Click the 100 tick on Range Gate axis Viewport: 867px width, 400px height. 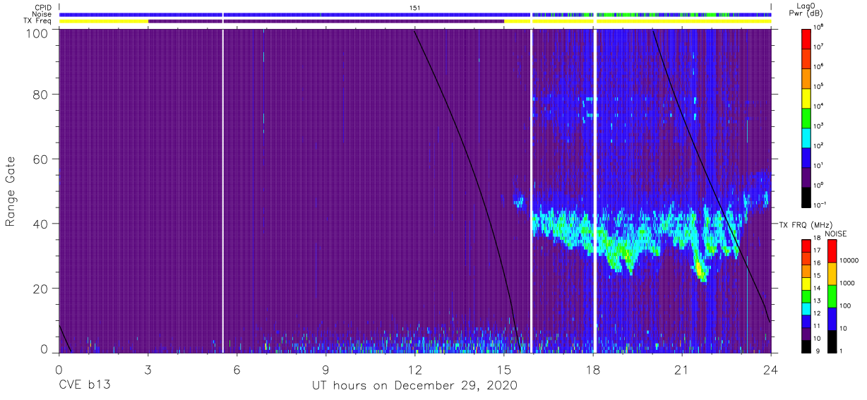pyautogui.click(x=37, y=32)
